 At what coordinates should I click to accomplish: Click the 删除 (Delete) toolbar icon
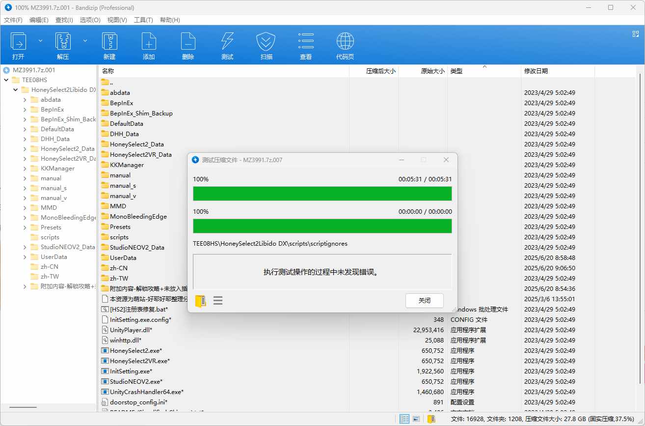[x=188, y=42]
